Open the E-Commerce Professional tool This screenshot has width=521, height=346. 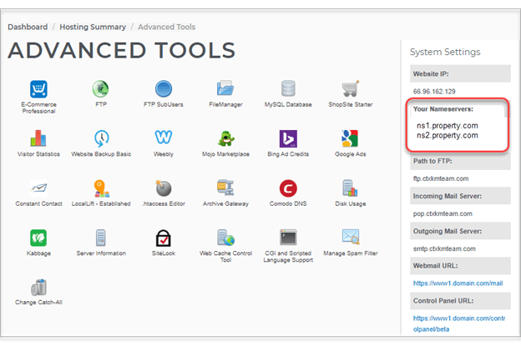(x=38, y=90)
